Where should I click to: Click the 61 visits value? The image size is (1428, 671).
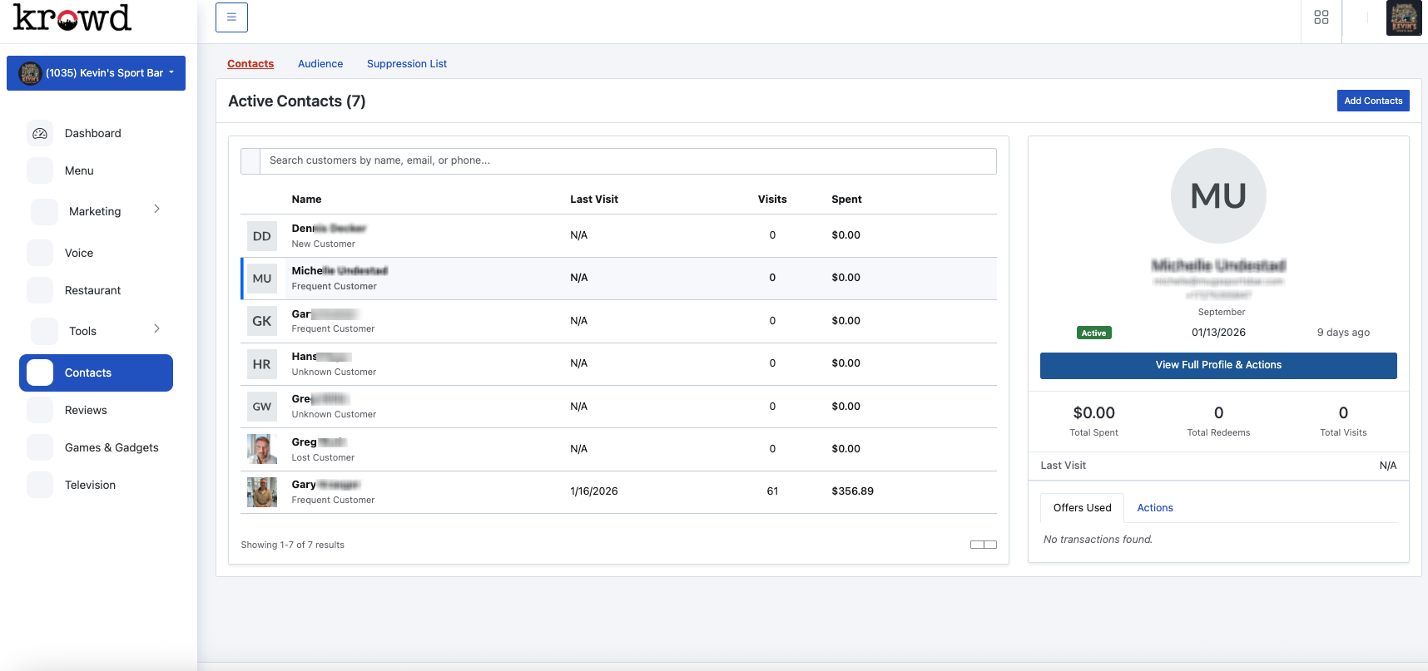click(x=772, y=491)
